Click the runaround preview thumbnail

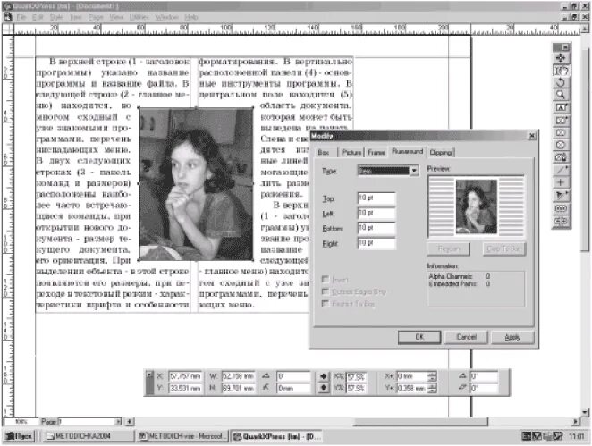477,206
